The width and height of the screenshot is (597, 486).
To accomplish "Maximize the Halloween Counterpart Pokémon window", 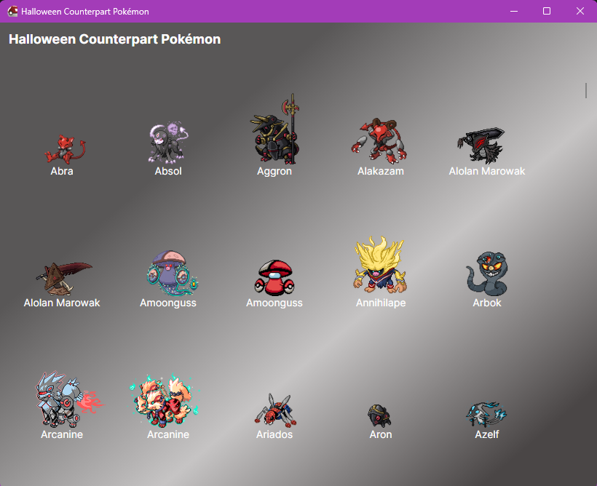I will pyautogui.click(x=546, y=11).
